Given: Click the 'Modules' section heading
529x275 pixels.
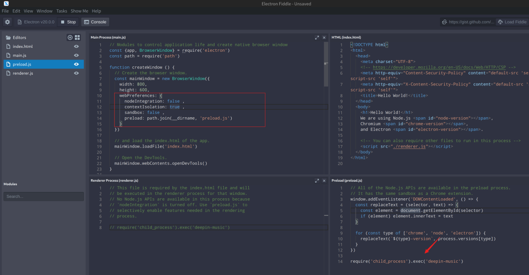Looking at the screenshot, I should (10, 184).
